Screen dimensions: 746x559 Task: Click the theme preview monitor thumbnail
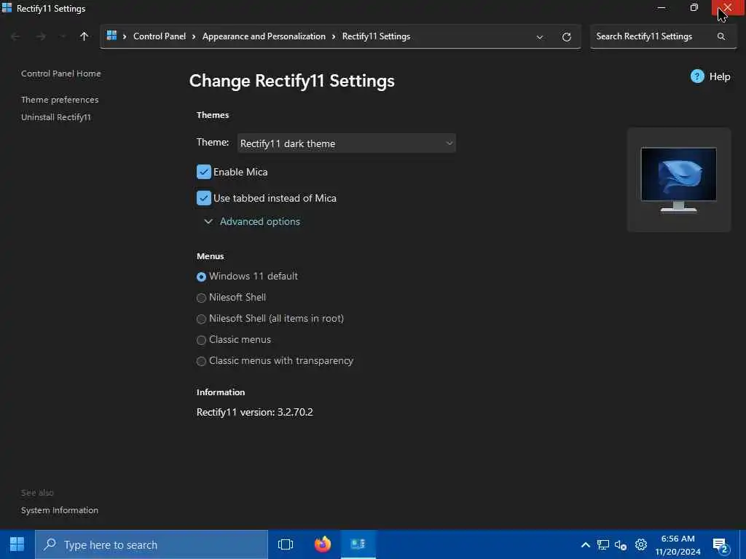(678, 180)
